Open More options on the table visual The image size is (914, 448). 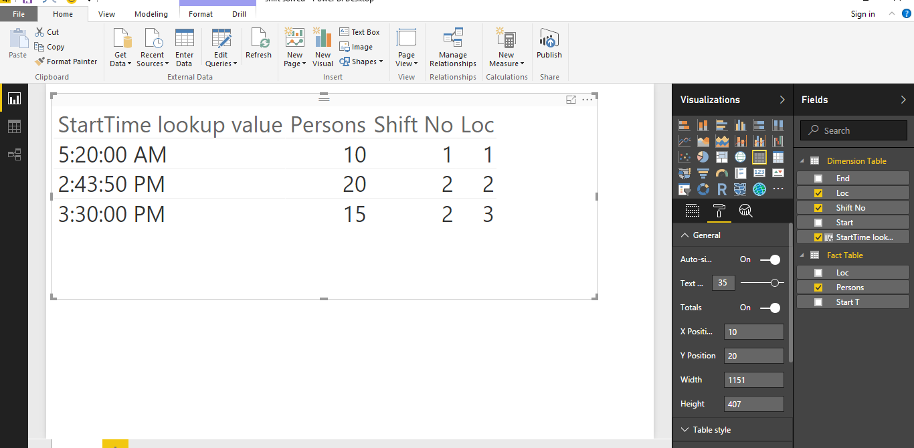(587, 100)
